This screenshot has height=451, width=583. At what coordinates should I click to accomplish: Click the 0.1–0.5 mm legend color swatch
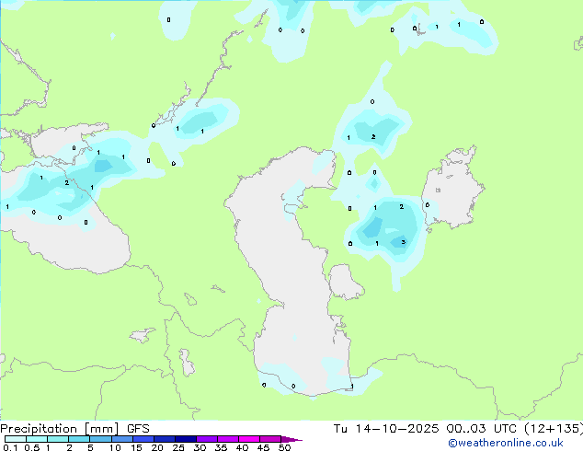pyautogui.click(x=16, y=439)
